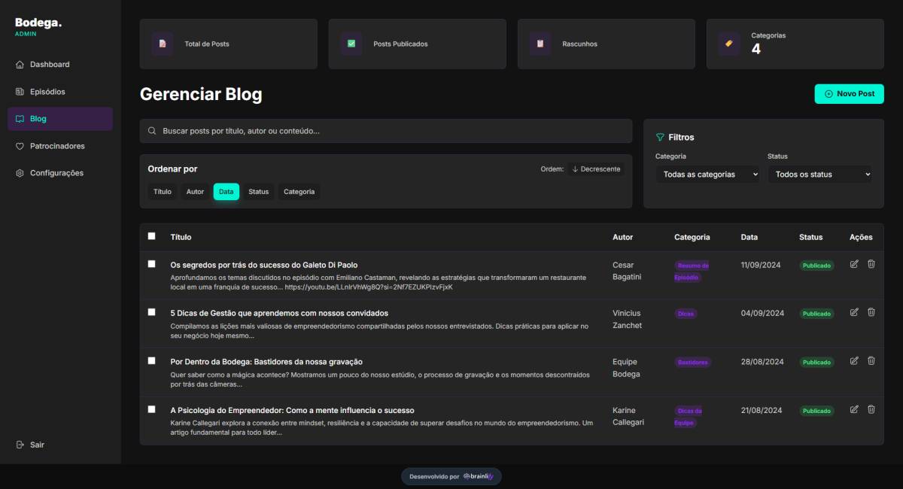The height and width of the screenshot is (489, 903).
Task: Delete the Por Dentro da Bodega post
Action: coord(871,361)
